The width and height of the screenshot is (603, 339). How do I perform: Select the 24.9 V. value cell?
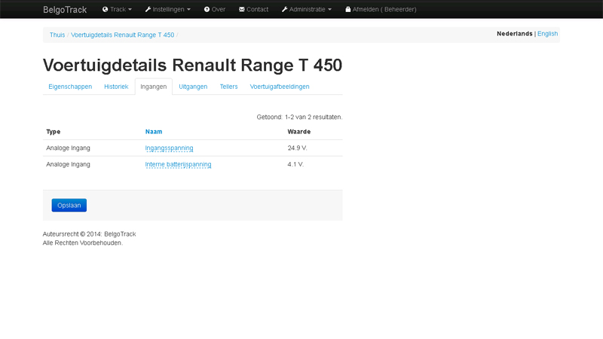297,148
